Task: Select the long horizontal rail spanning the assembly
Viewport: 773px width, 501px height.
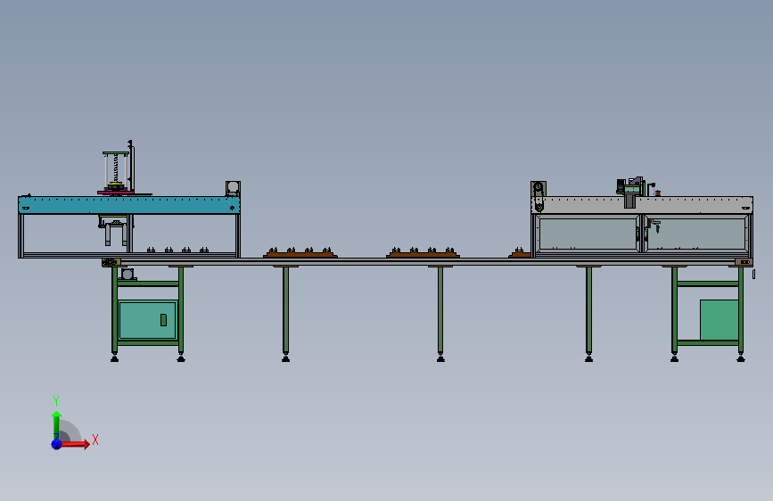Action: tap(427, 262)
